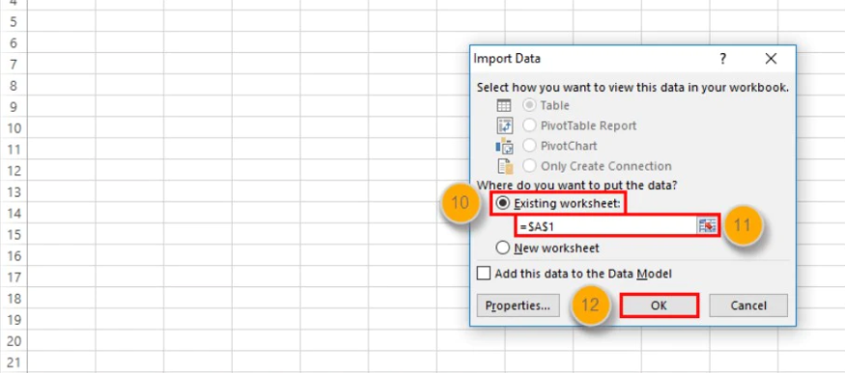845x373 pixels.
Task: Enable Add this data to the Data Model
Action: (x=484, y=274)
